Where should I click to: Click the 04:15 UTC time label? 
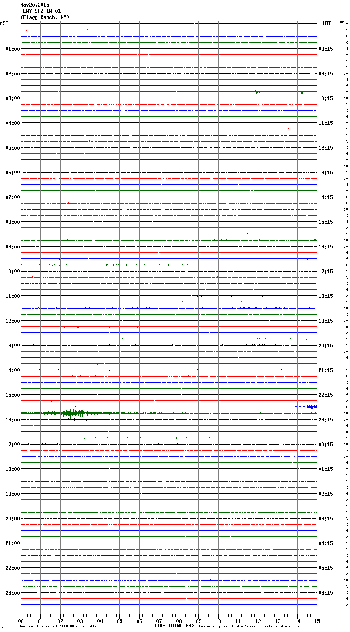[326, 543]
